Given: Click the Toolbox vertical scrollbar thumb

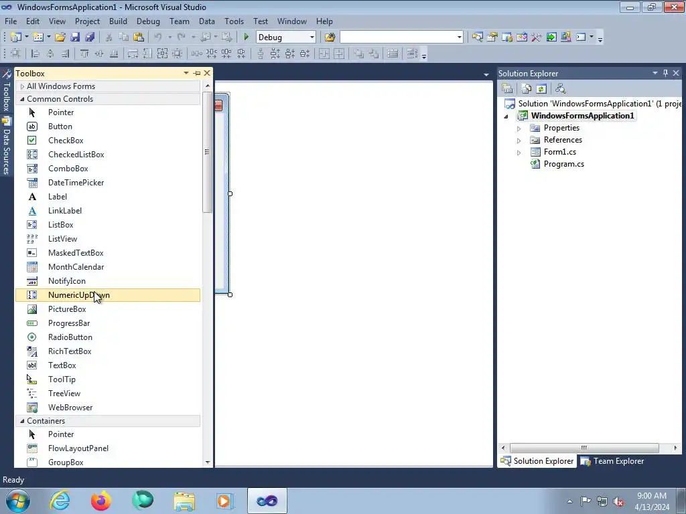Looking at the screenshot, I should 208,152.
